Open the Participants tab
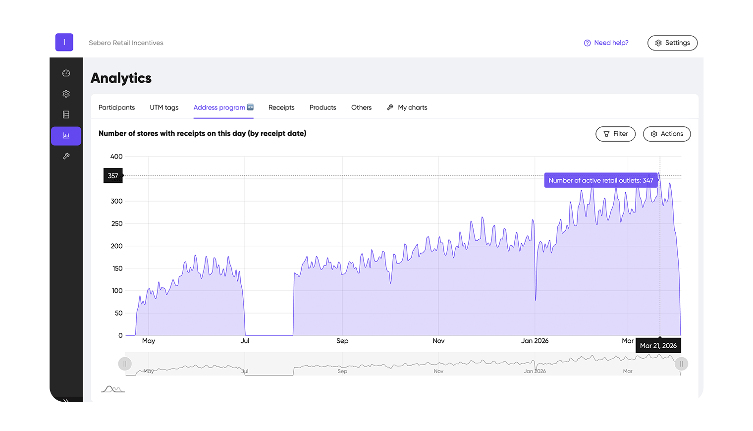753x431 pixels. 116,108
